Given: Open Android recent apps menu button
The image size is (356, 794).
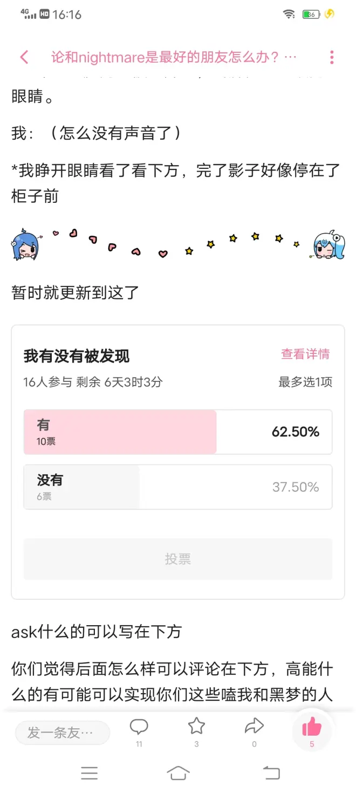Looking at the screenshot, I should point(90,773).
